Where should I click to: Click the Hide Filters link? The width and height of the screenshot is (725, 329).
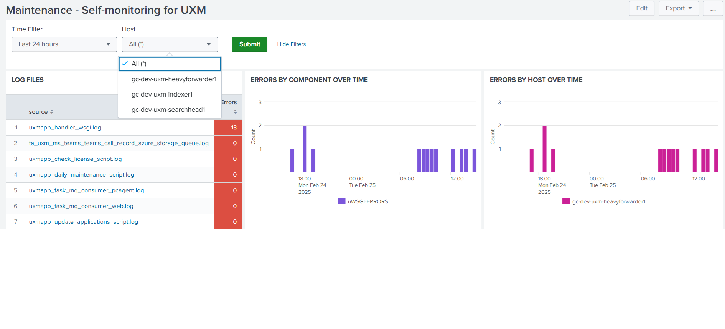pos(291,44)
